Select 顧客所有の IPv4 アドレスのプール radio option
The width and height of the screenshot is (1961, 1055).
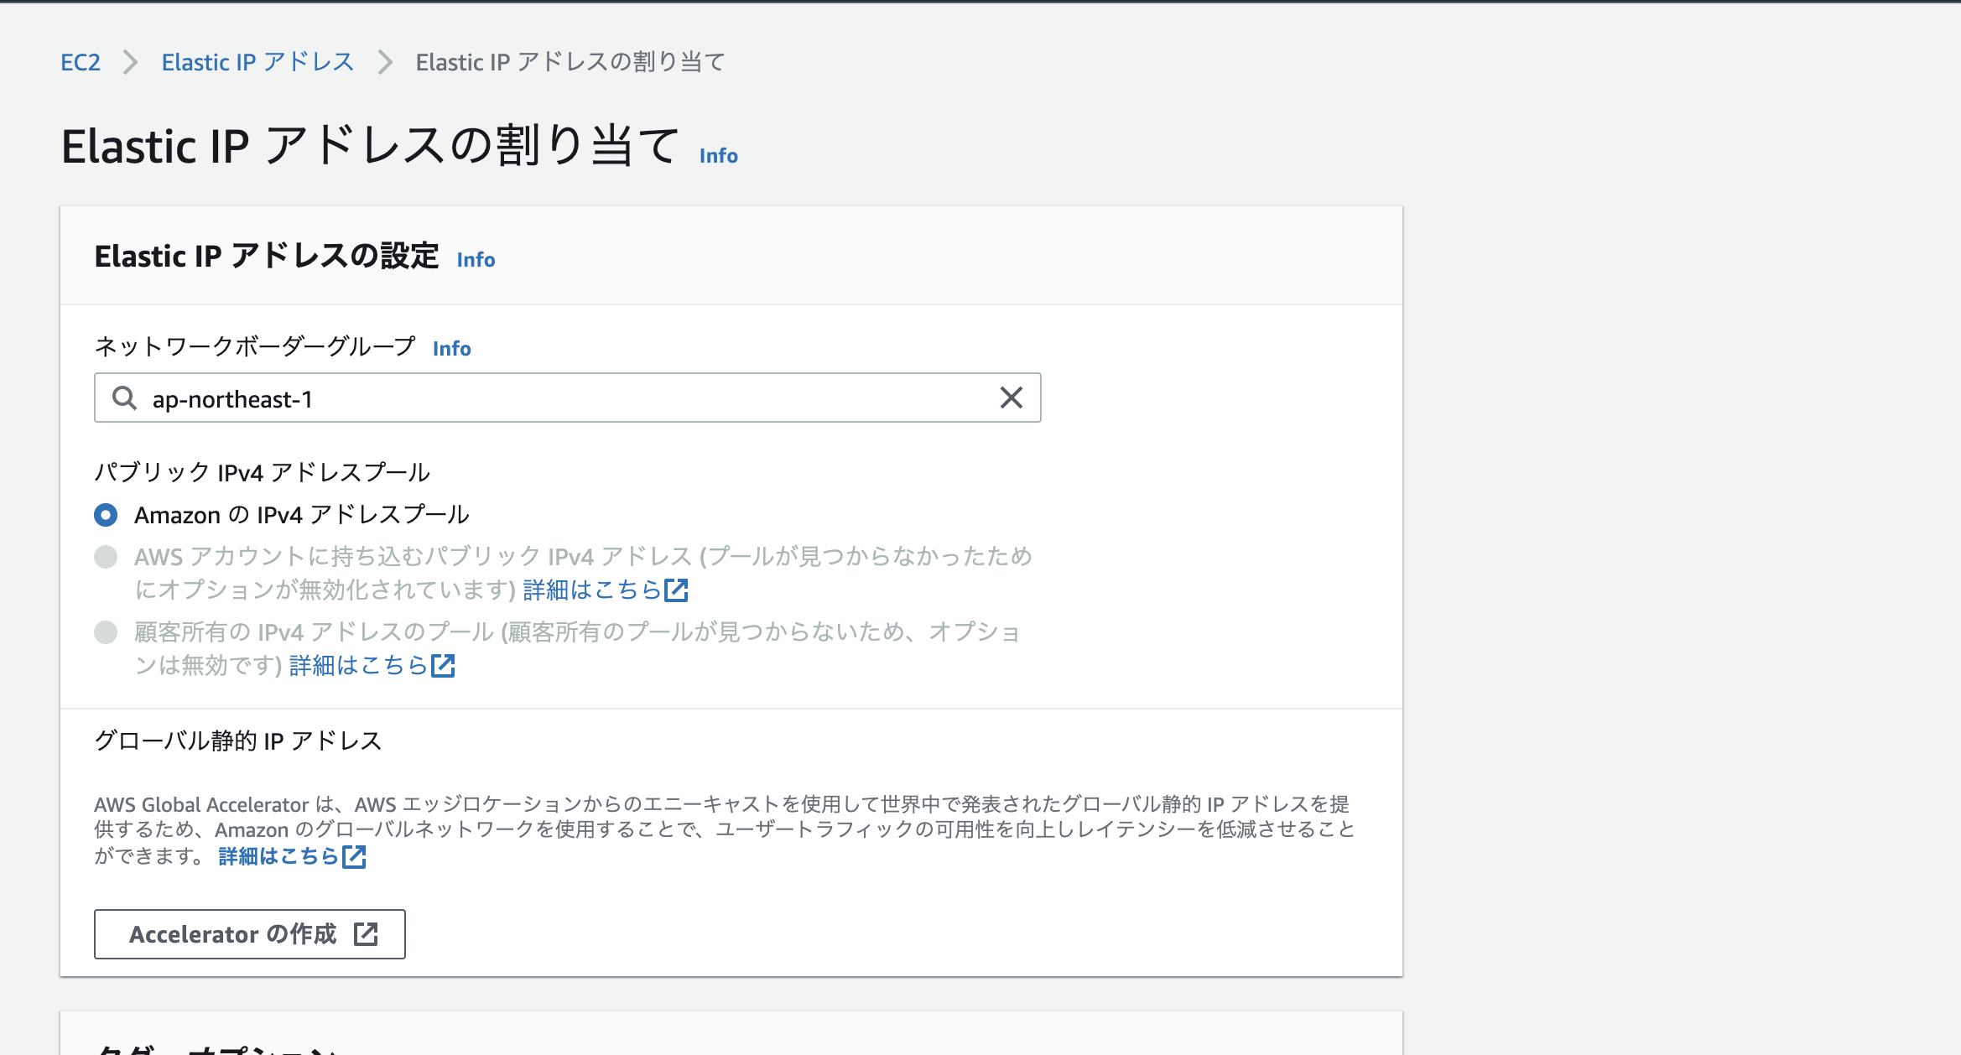pyautogui.click(x=106, y=632)
